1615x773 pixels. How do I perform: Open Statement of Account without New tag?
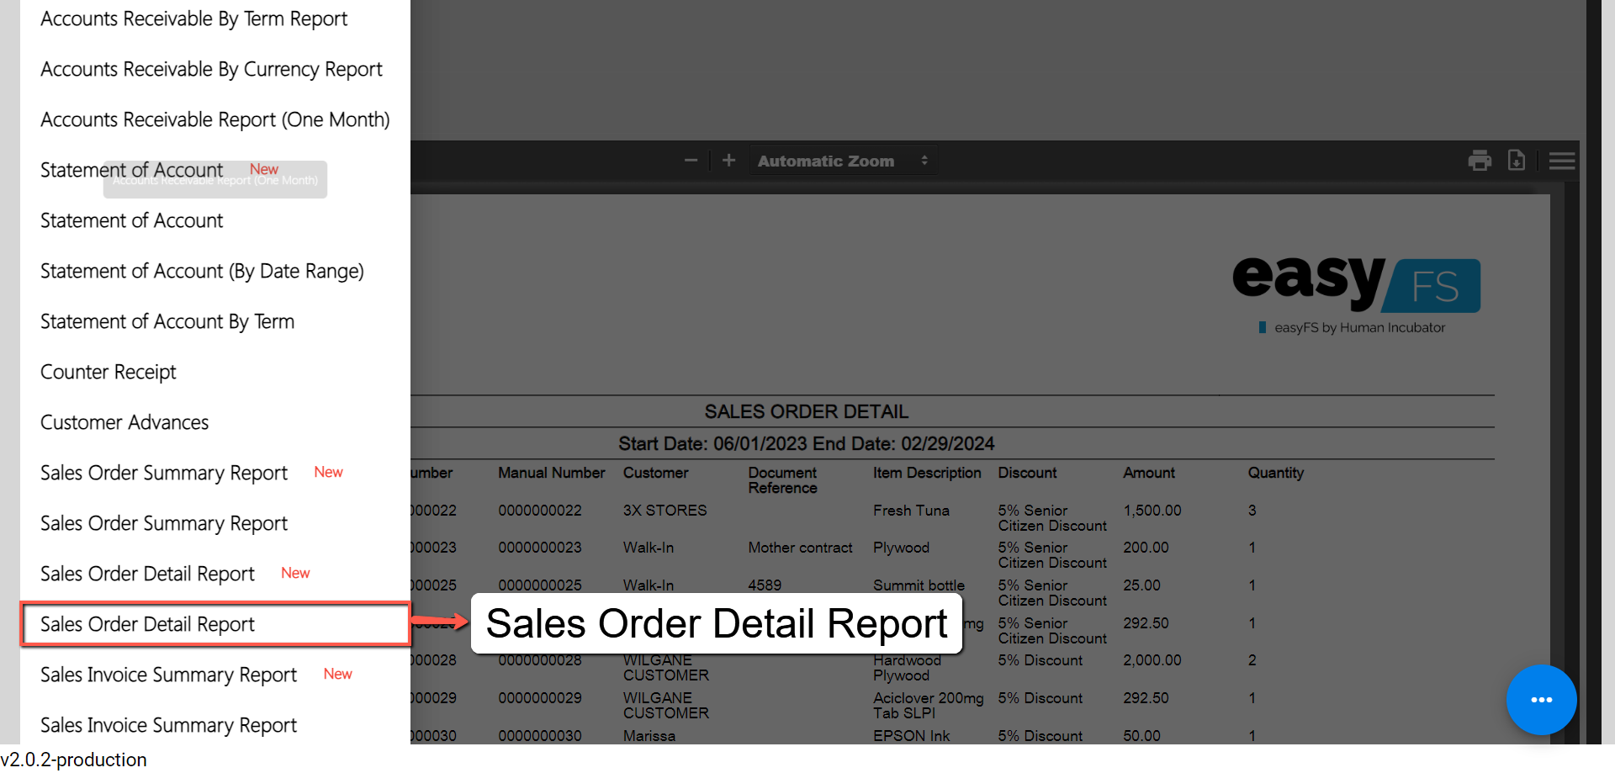(x=132, y=220)
